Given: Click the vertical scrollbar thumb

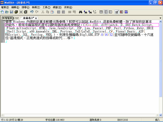Looking at the screenshot, I should tap(161, 60).
